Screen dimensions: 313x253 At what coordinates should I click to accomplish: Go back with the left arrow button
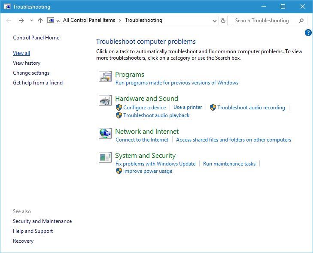(9, 21)
